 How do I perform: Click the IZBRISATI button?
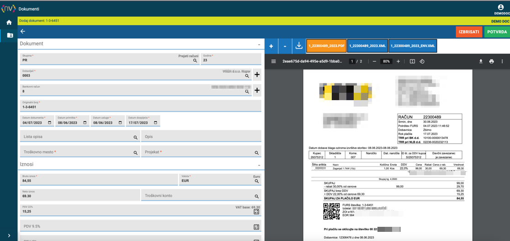[469, 32]
